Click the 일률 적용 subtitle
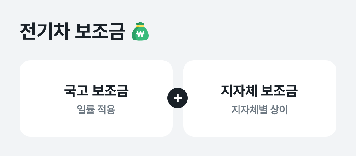 click(96, 110)
